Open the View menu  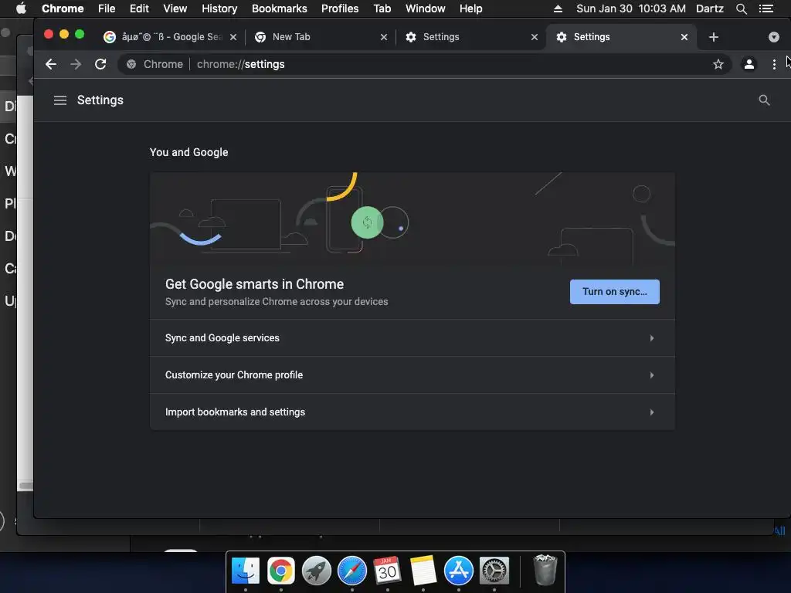tap(175, 8)
